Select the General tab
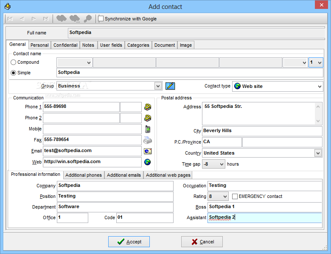The height and width of the screenshot is (254, 331). tap(17, 44)
